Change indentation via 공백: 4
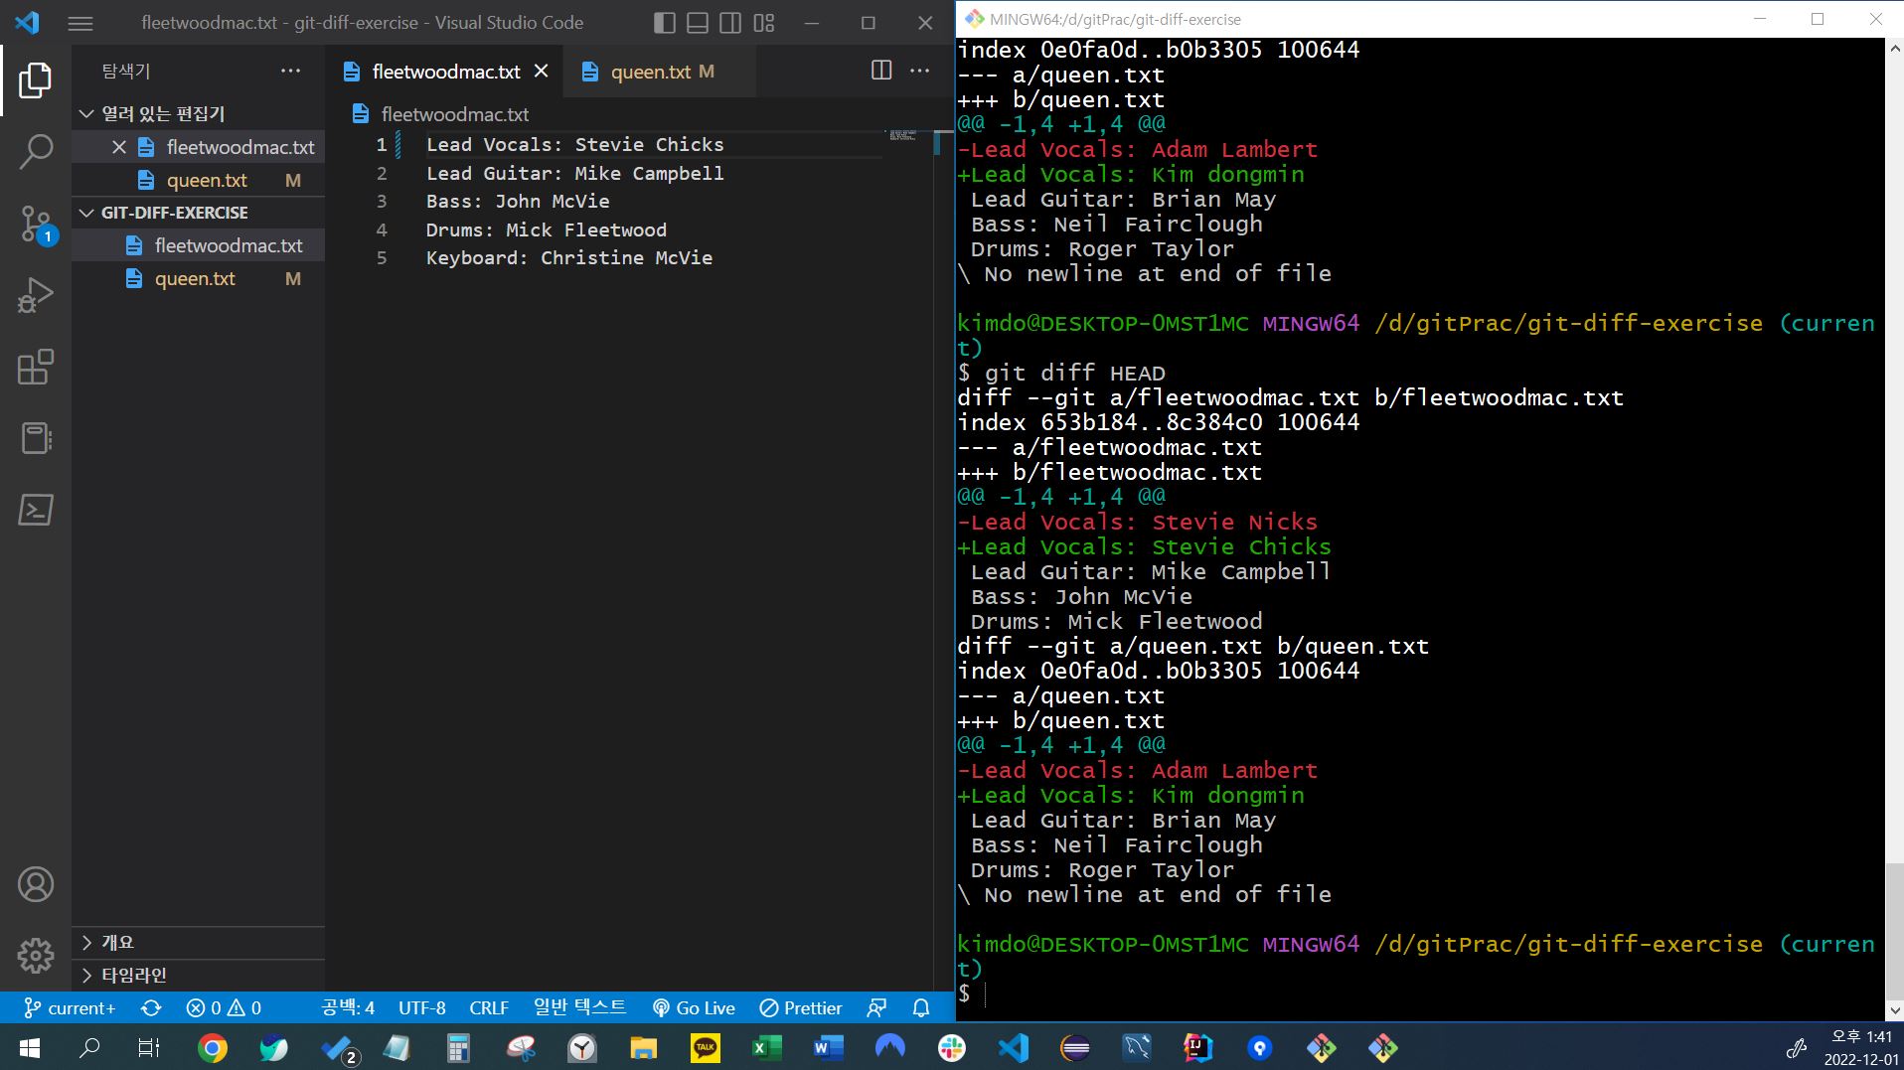The image size is (1904, 1070). (348, 1007)
